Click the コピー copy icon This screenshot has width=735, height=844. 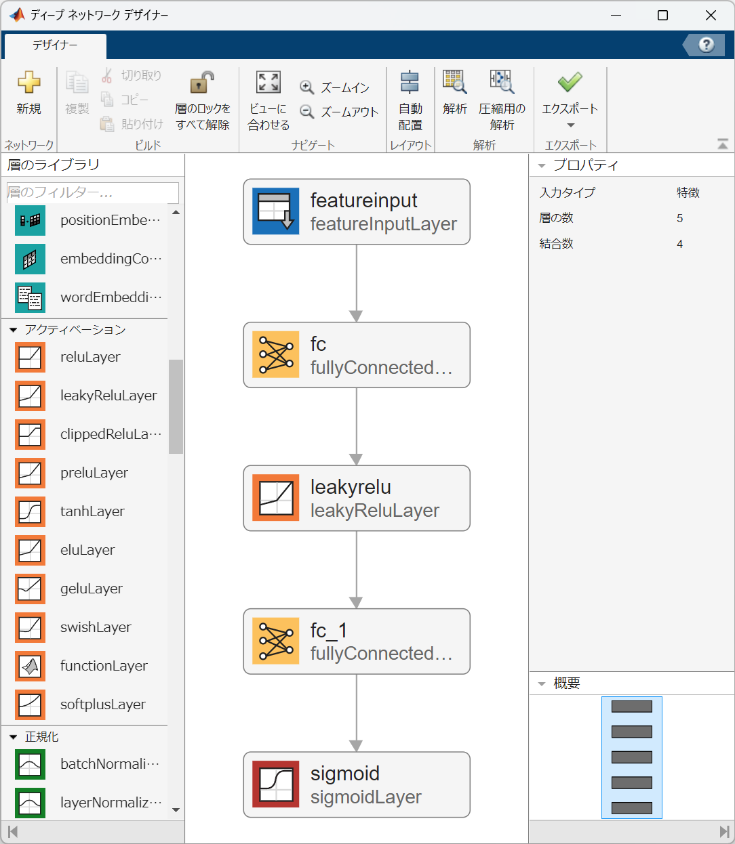[x=107, y=100]
